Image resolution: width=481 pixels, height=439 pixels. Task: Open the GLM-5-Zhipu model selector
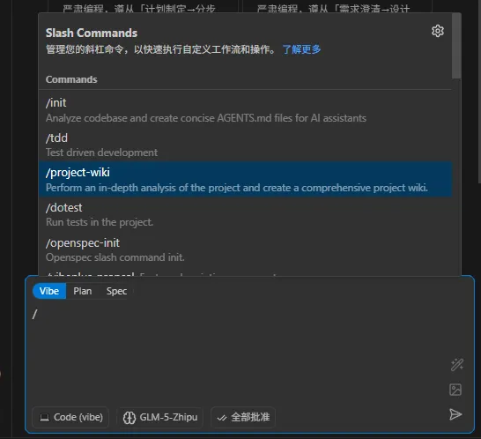coord(160,417)
